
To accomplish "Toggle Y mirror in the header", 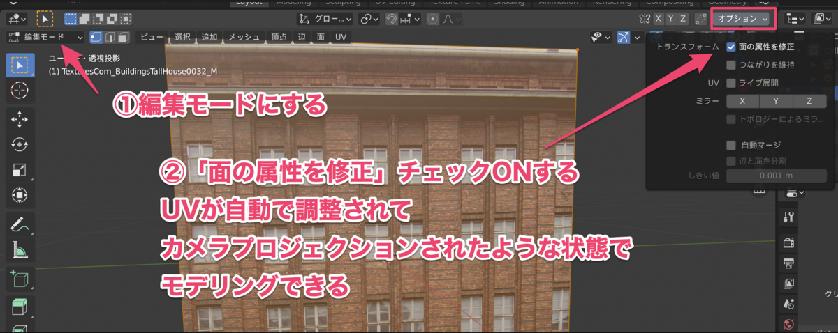I will tap(671, 19).
